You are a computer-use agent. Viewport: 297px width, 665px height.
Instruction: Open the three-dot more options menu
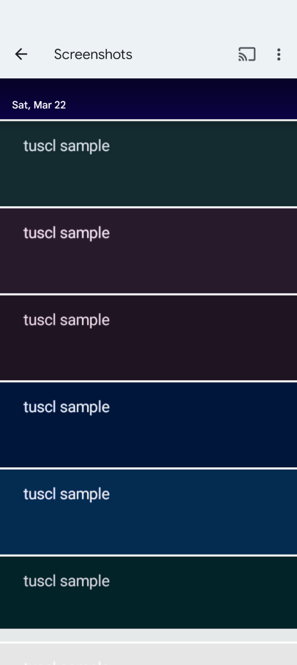278,54
